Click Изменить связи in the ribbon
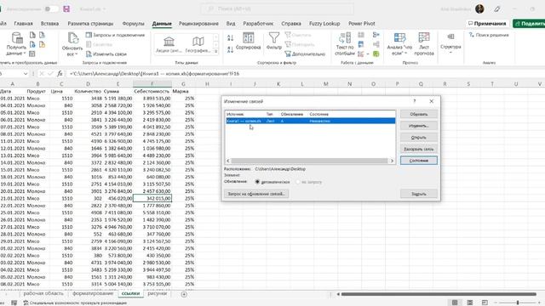Screen dimensions: 545x306 coord(106,54)
